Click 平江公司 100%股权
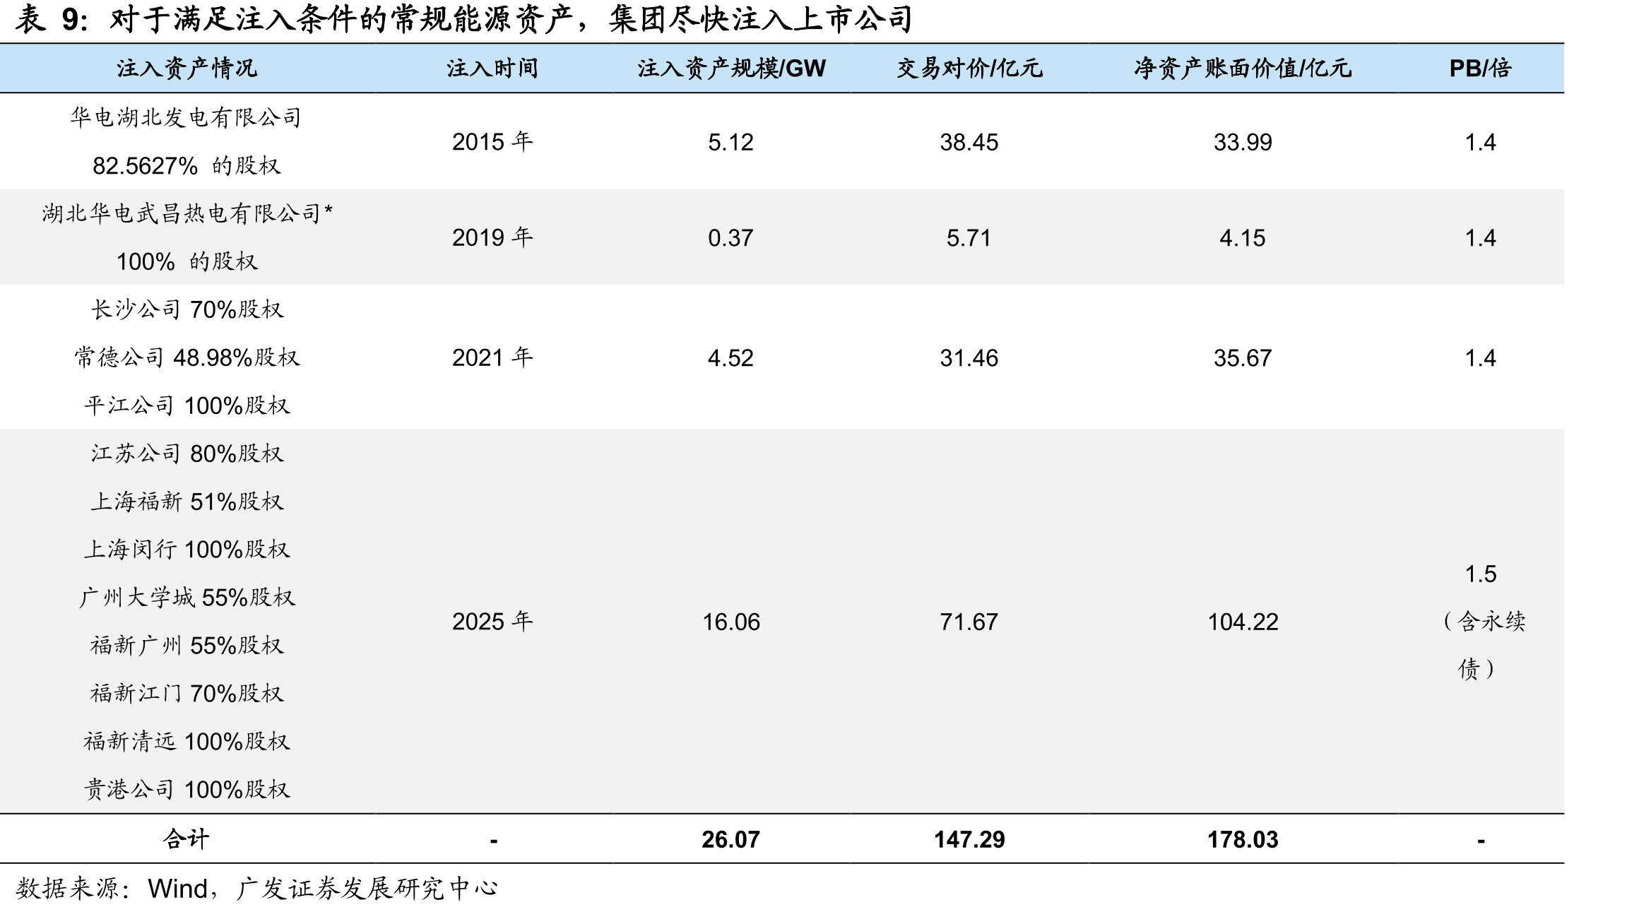 click(187, 405)
